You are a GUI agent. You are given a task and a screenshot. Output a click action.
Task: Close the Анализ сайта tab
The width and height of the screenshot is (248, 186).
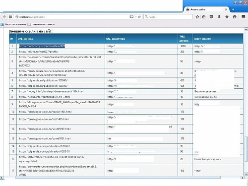point(226,9)
